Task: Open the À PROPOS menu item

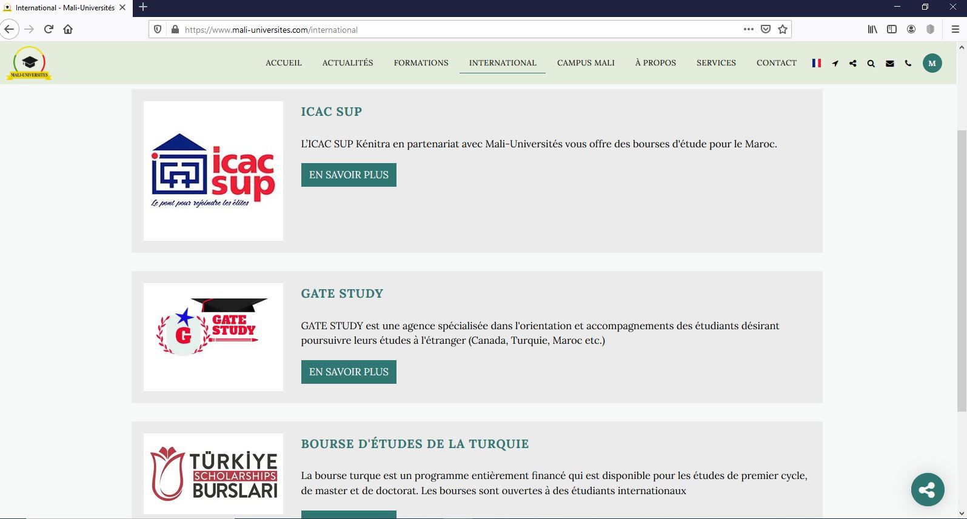Action: point(655,63)
